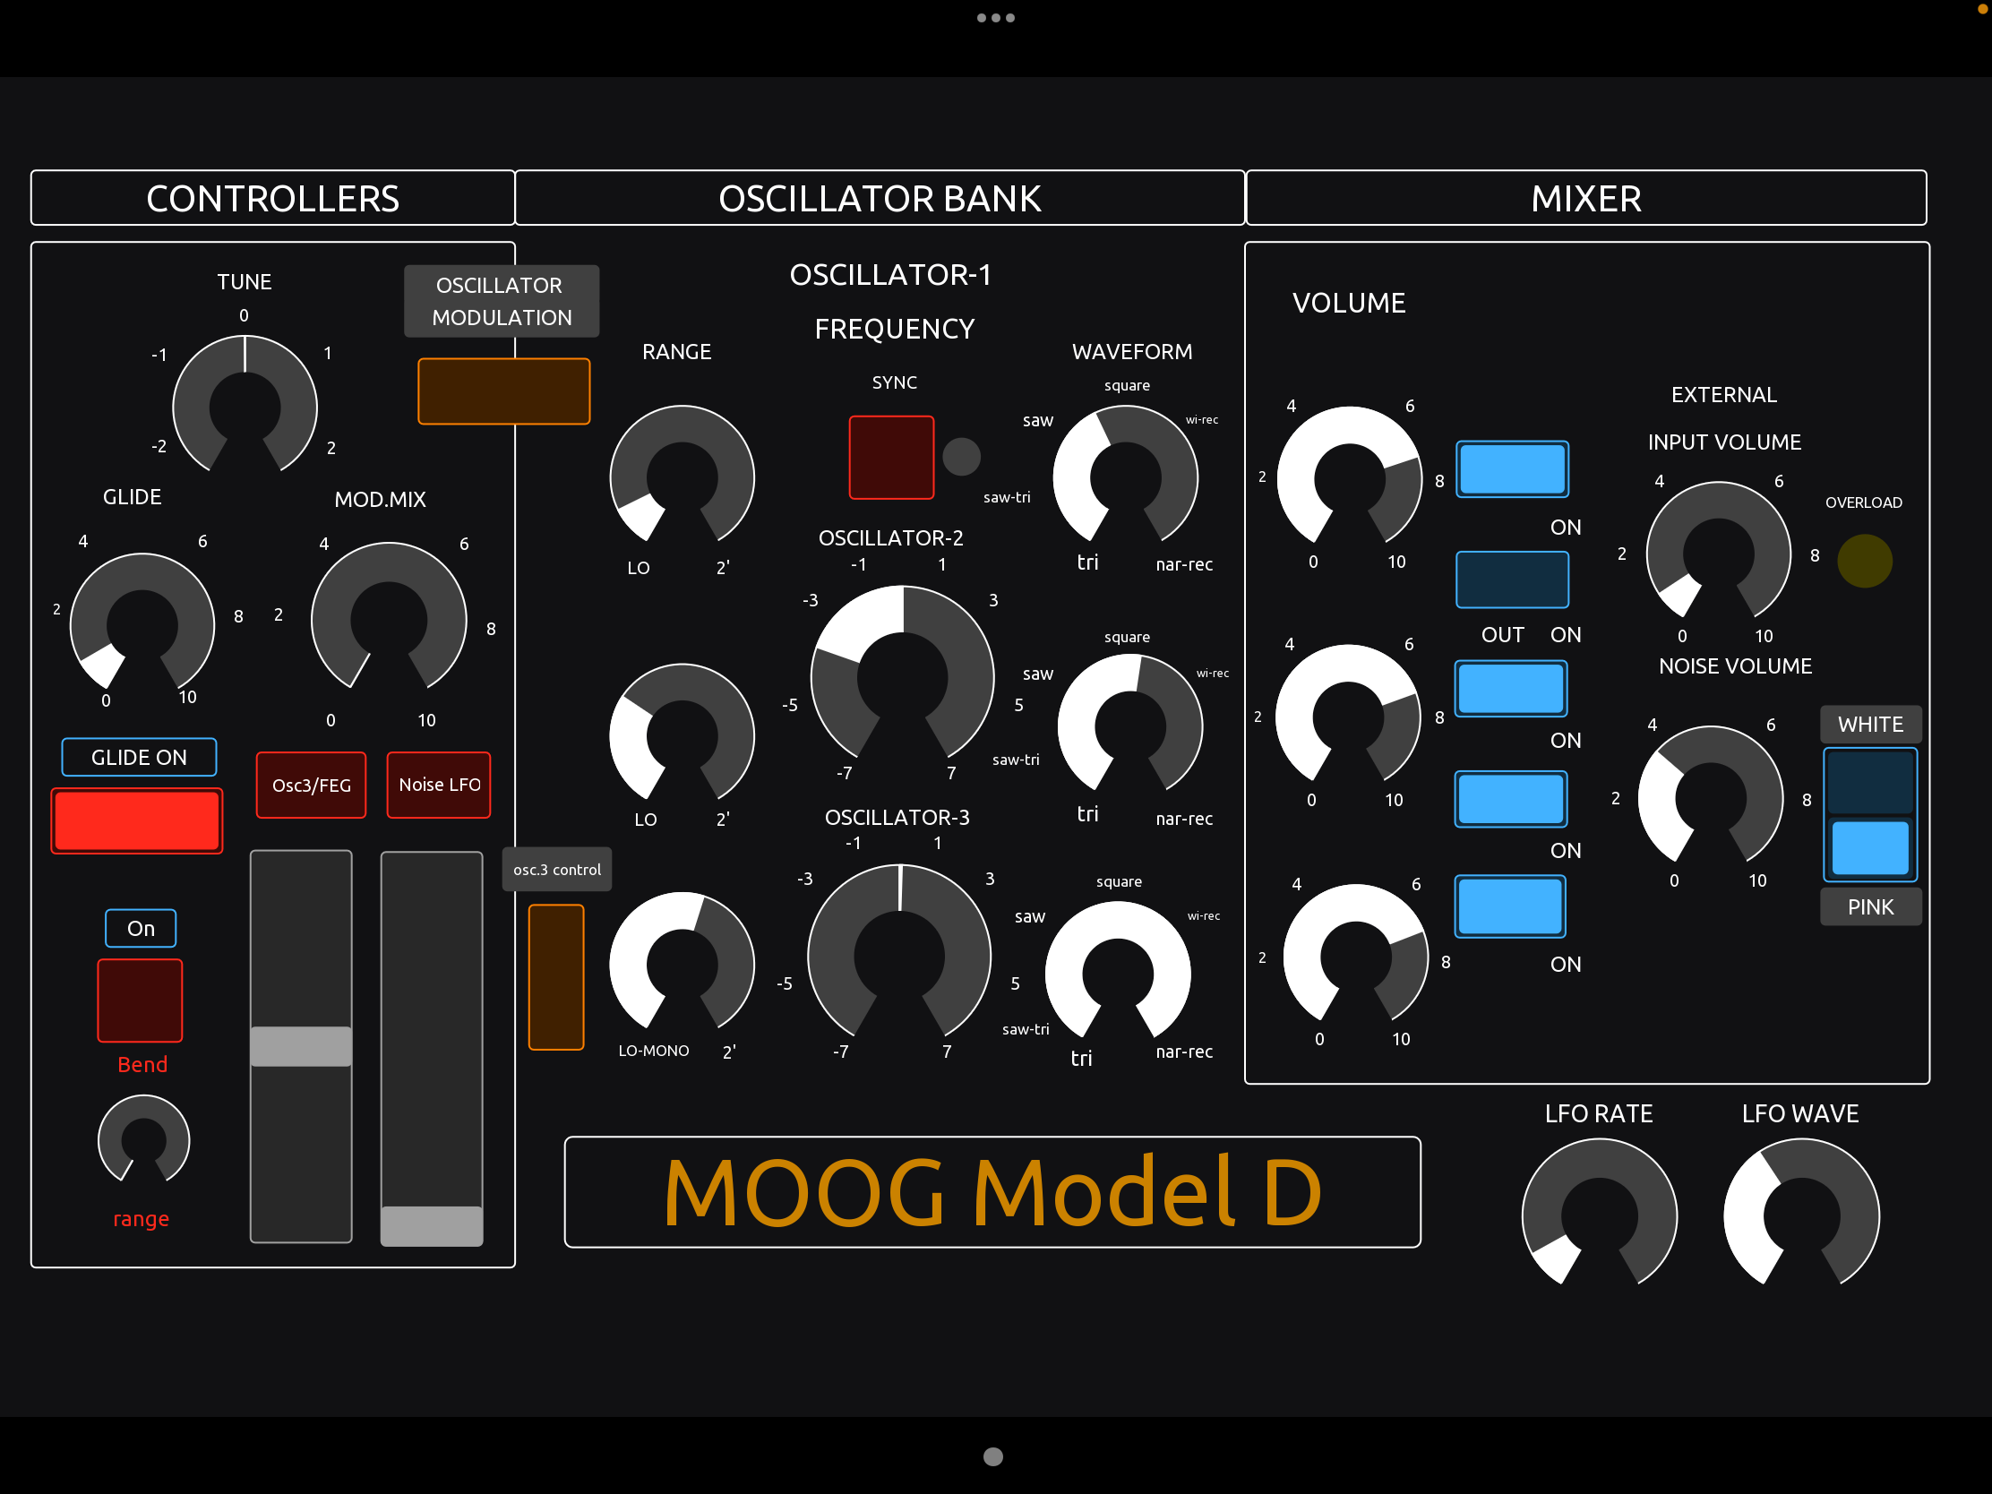This screenshot has height=1494, width=1992.
Task: Toggle the Oscillator-2 blue ON switch
Action: tap(1510, 688)
